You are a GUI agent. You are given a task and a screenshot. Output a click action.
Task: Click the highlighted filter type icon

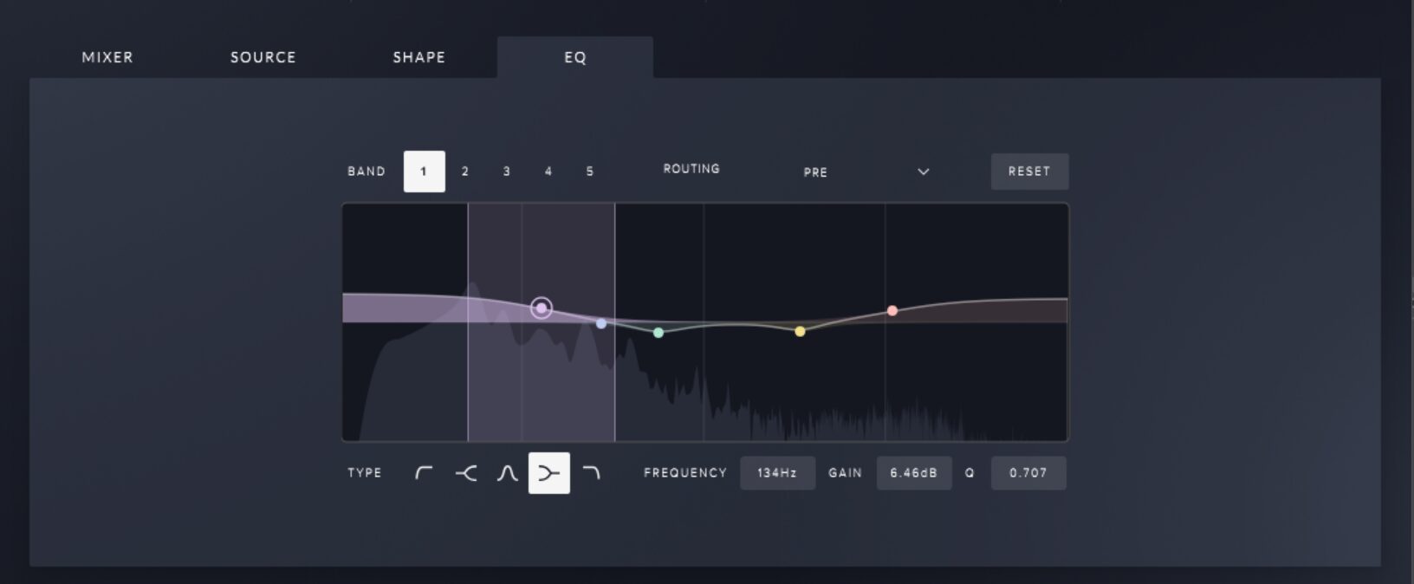(x=549, y=473)
